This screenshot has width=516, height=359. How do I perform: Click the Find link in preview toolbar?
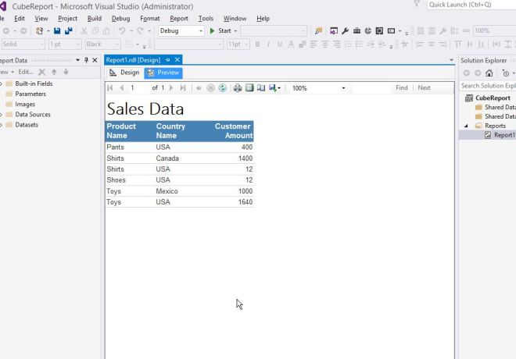[x=401, y=88]
